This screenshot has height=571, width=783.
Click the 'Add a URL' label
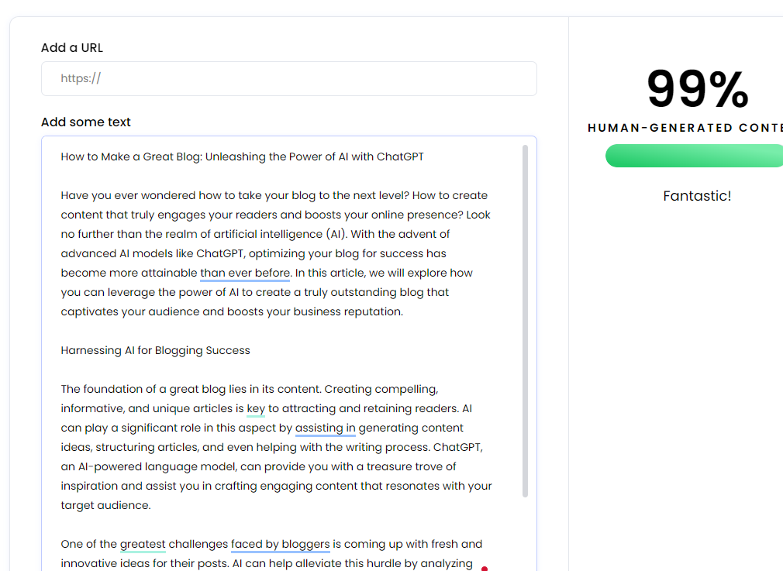coord(72,48)
